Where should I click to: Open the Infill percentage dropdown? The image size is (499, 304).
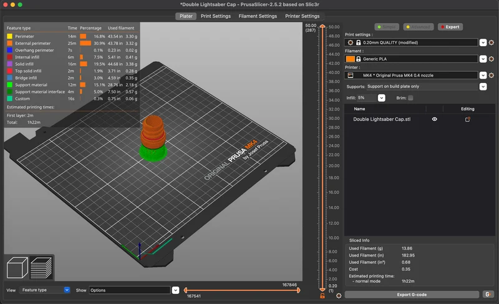(381, 98)
